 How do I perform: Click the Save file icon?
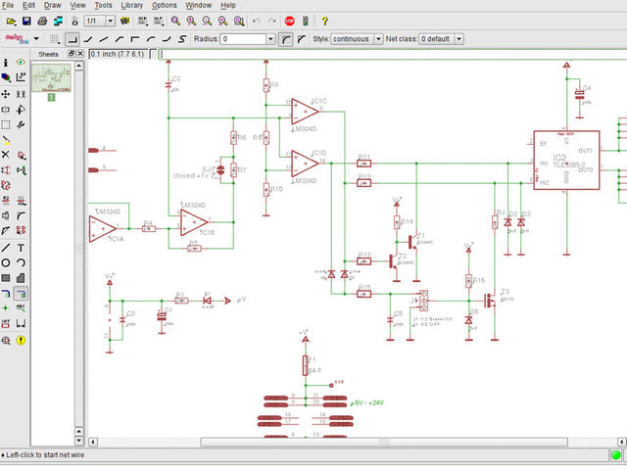tap(25, 21)
